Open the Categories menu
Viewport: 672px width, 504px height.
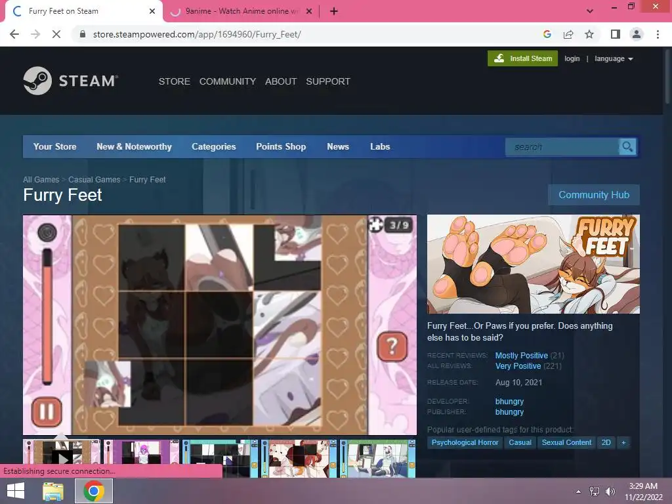click(214, 146)
